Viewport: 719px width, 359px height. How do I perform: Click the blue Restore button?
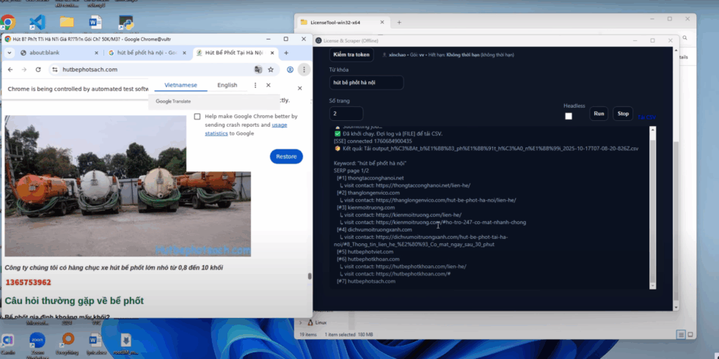286,157
